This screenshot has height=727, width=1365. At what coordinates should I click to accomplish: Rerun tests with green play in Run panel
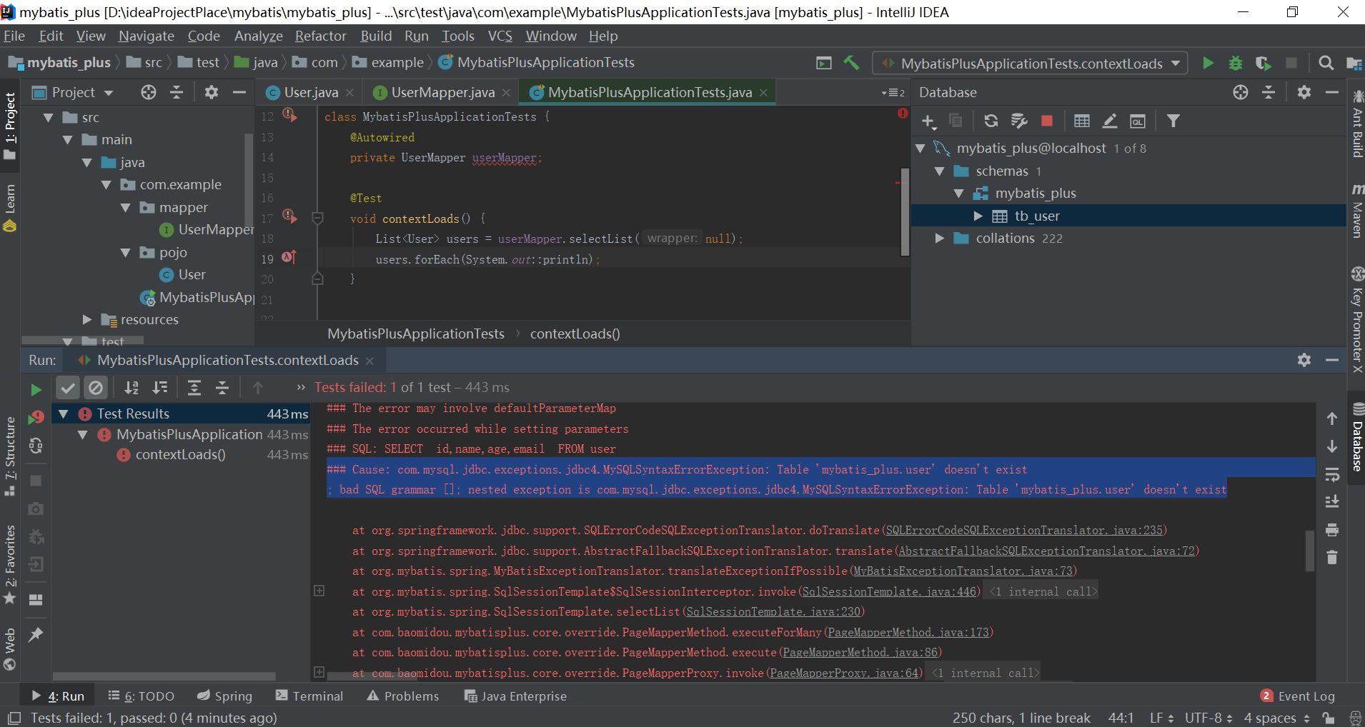(x=36, y=390)
